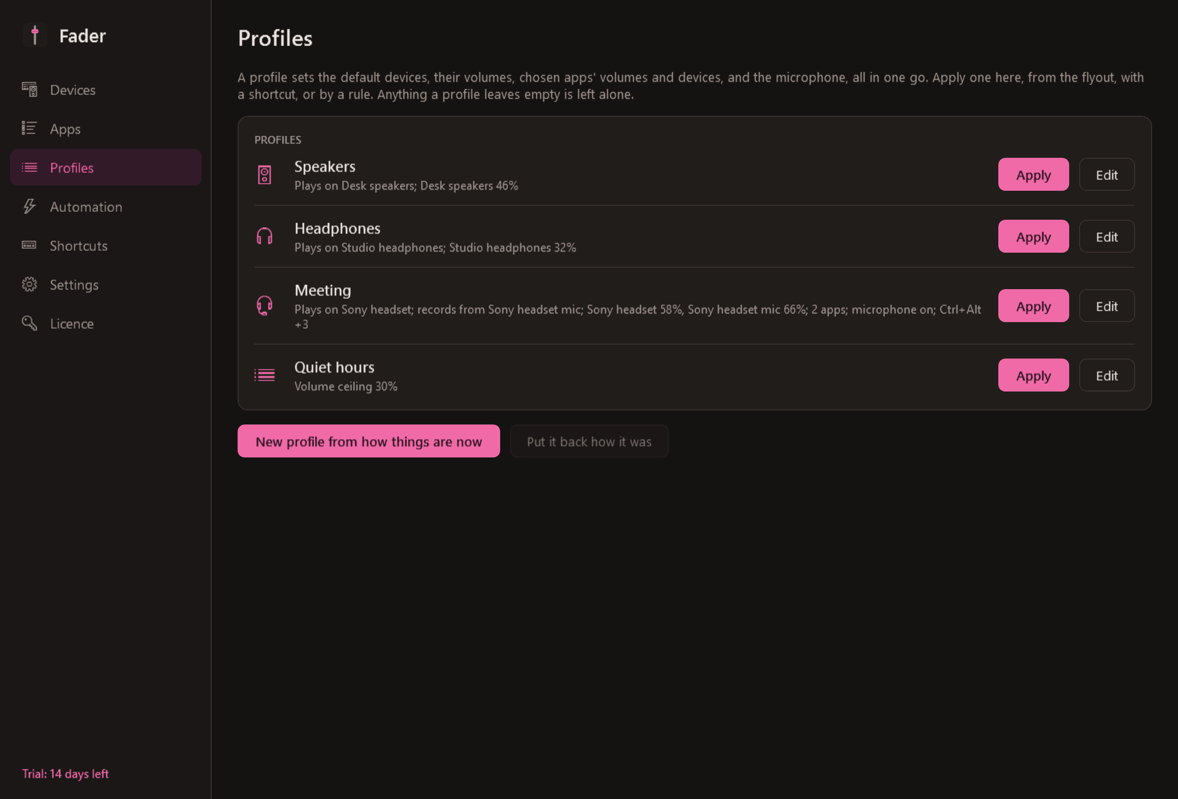Image resolution: width=1178 pixels, height=799 pixels.
Task: Open the Devices page
Action: (106, 90)
